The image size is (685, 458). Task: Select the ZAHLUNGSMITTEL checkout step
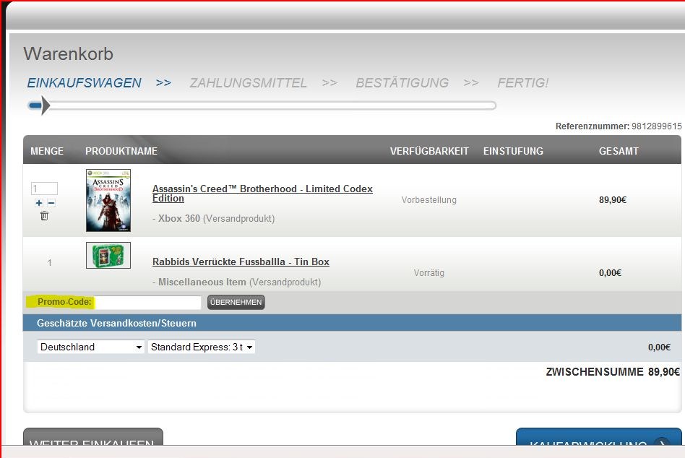(x=248, y=83)
